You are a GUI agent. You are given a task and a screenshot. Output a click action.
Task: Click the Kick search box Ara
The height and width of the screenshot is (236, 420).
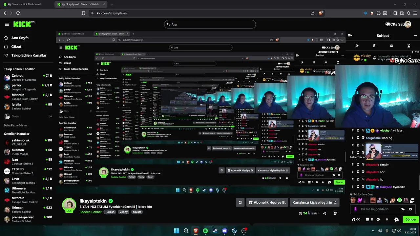tap(210, 24)
